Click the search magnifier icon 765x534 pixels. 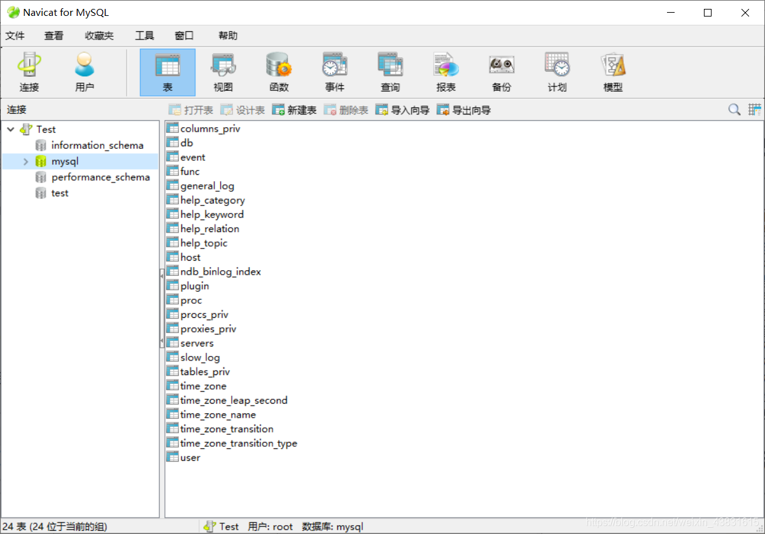[734, 110]
